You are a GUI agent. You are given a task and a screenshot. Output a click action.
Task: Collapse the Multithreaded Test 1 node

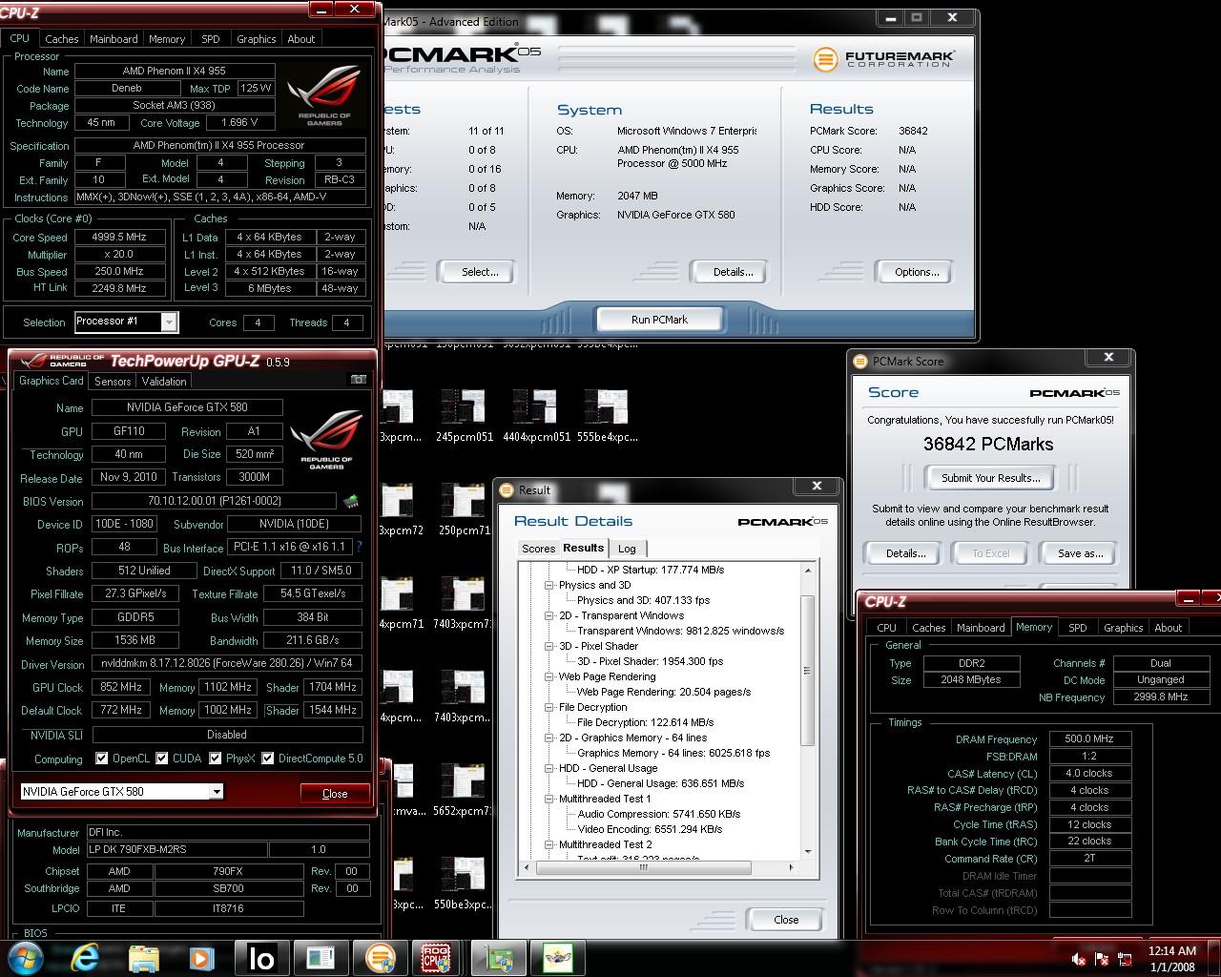(549, 799)
